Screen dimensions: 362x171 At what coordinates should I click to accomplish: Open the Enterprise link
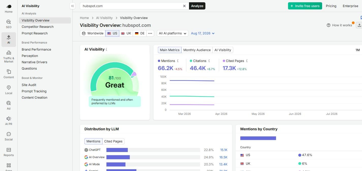click(350, 6)
